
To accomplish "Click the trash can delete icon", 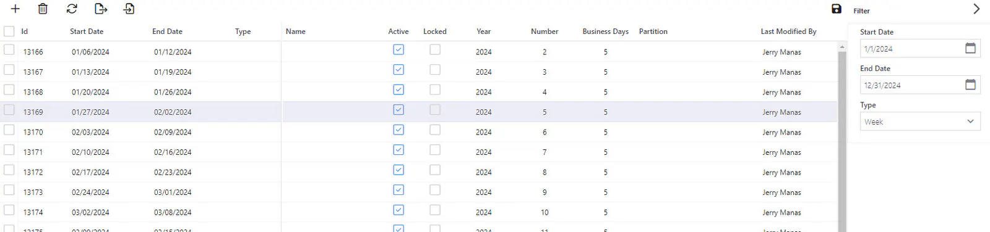I will coord(43,9).
